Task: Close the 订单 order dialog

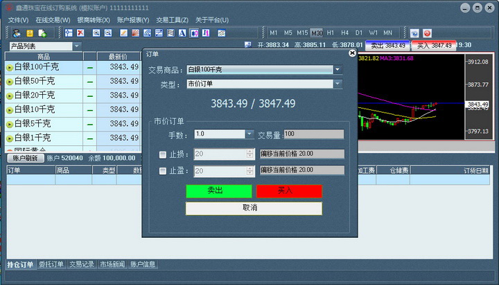Action: point(352,53)
